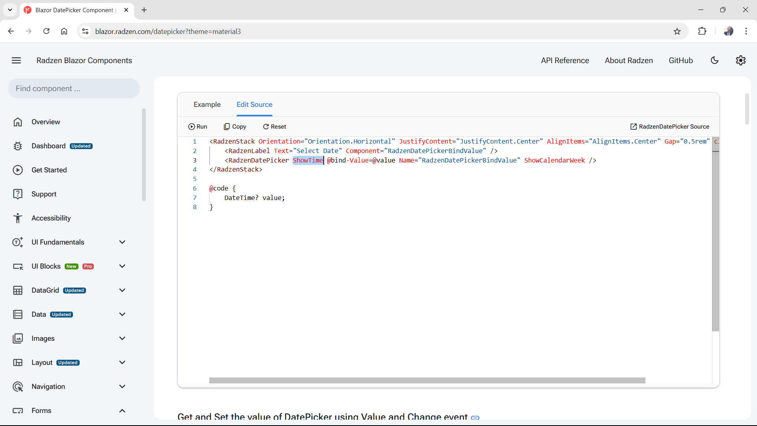Click the sidebar scrollbar

point(144,155)
